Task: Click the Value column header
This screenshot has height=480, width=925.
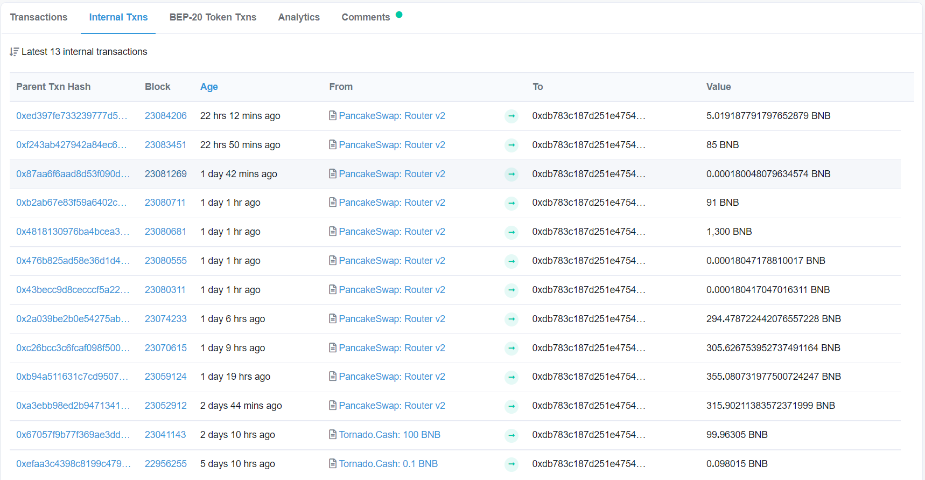Action: (x=718, y=87)
